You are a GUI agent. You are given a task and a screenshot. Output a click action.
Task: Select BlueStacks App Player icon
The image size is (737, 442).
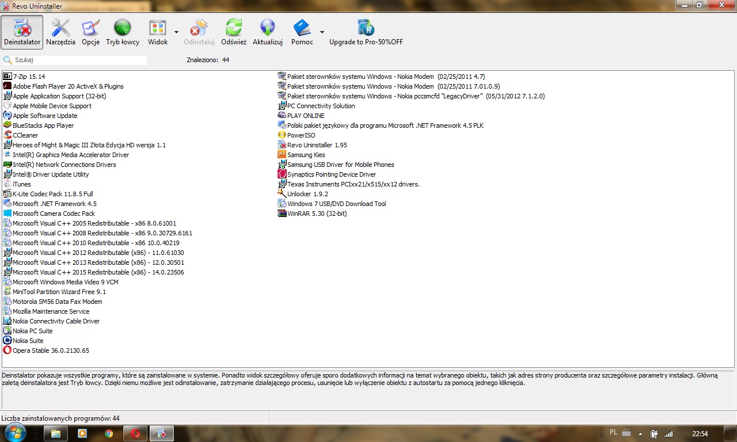click(x=7, y=125)
